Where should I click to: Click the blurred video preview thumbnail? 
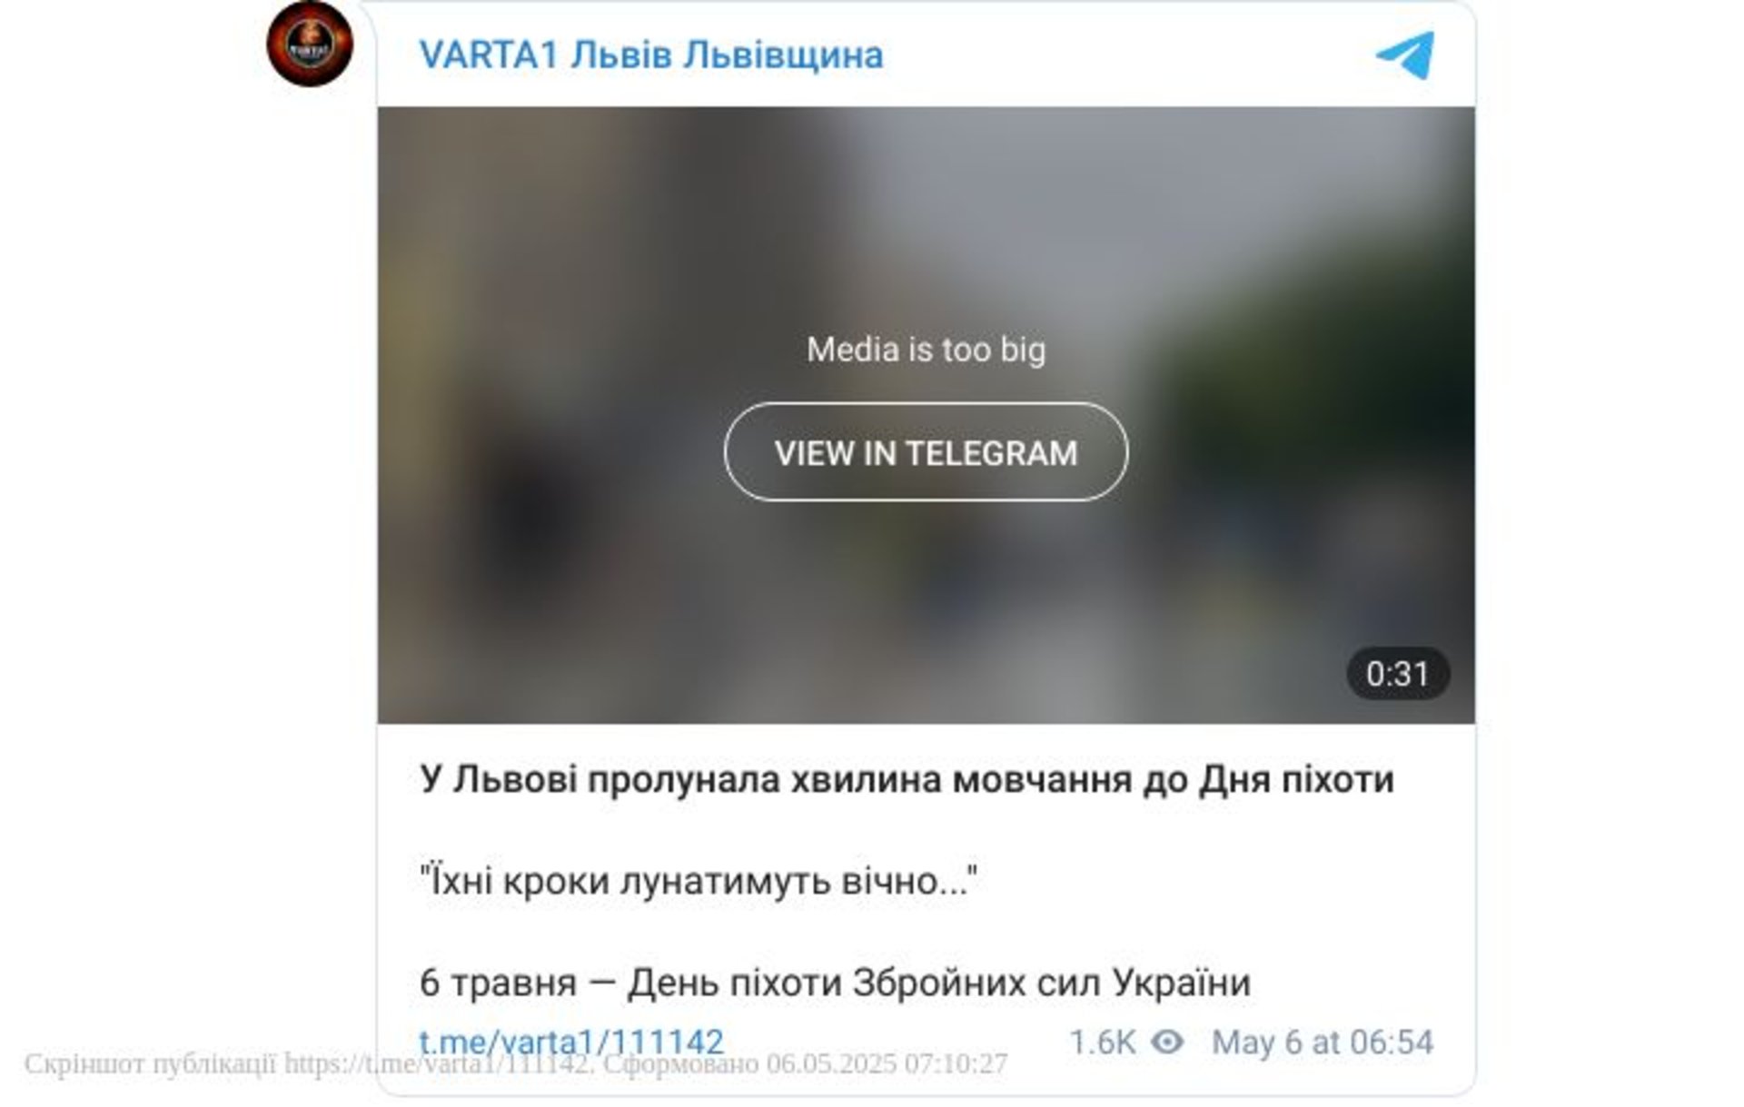point(926,415)
